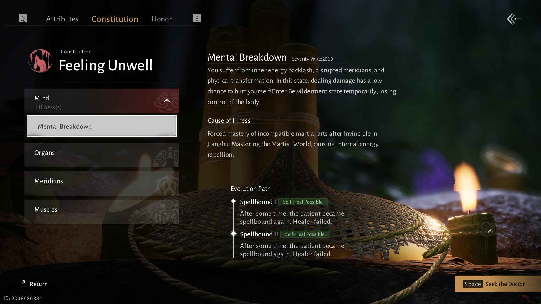Click the Space key icon
Image resolution: width=541 pixels, height=304 pixels.
473,284
